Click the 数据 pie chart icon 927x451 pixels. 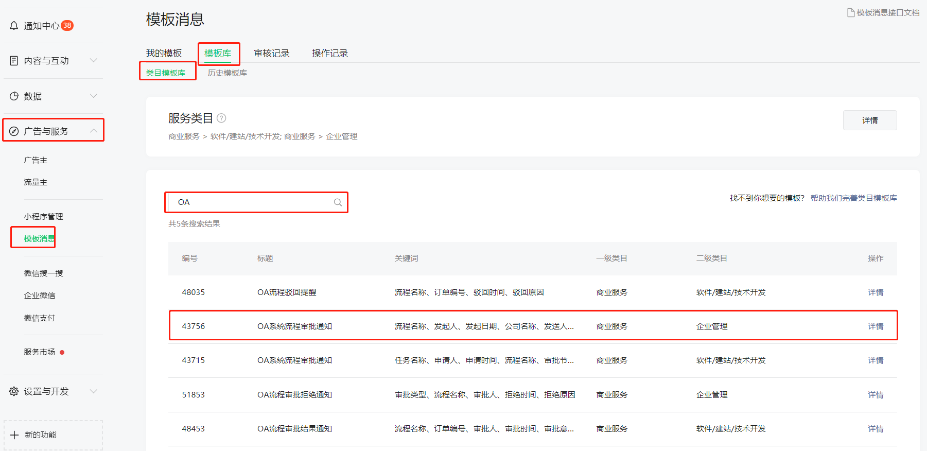point(14,96)
